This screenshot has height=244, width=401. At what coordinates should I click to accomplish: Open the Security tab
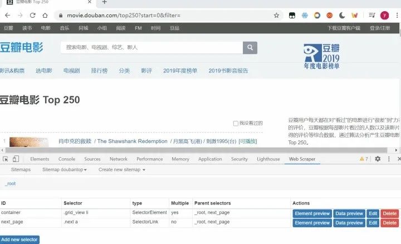click(239, 159)
